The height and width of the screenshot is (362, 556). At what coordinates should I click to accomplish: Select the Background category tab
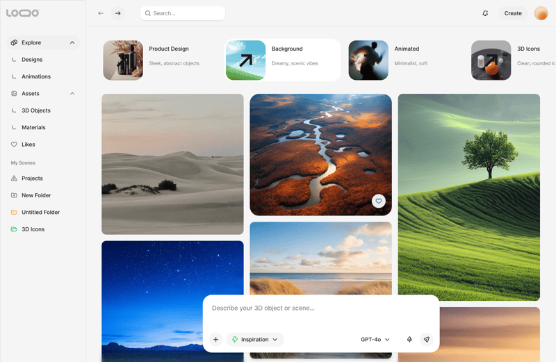pos(283,60)
